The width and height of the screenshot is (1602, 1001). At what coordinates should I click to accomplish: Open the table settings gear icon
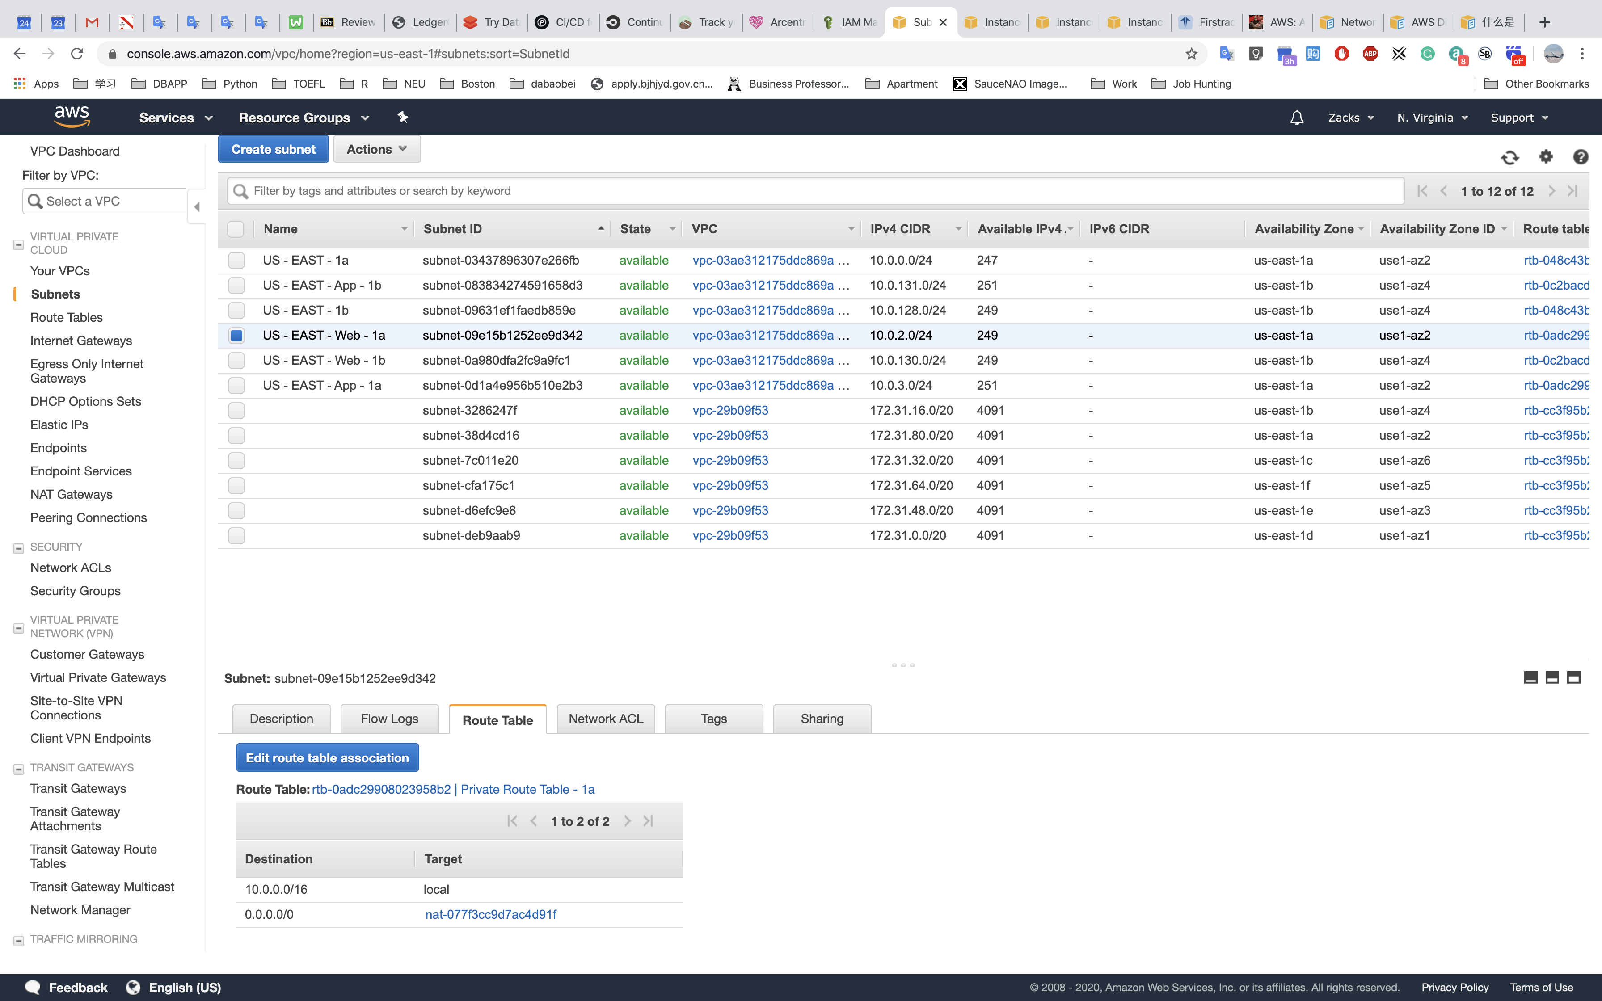tap(1546, 156)
